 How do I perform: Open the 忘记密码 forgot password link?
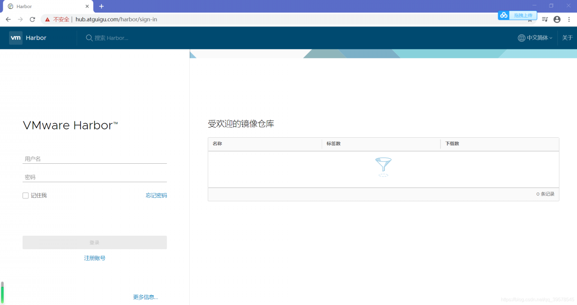(x=156, y=196)
